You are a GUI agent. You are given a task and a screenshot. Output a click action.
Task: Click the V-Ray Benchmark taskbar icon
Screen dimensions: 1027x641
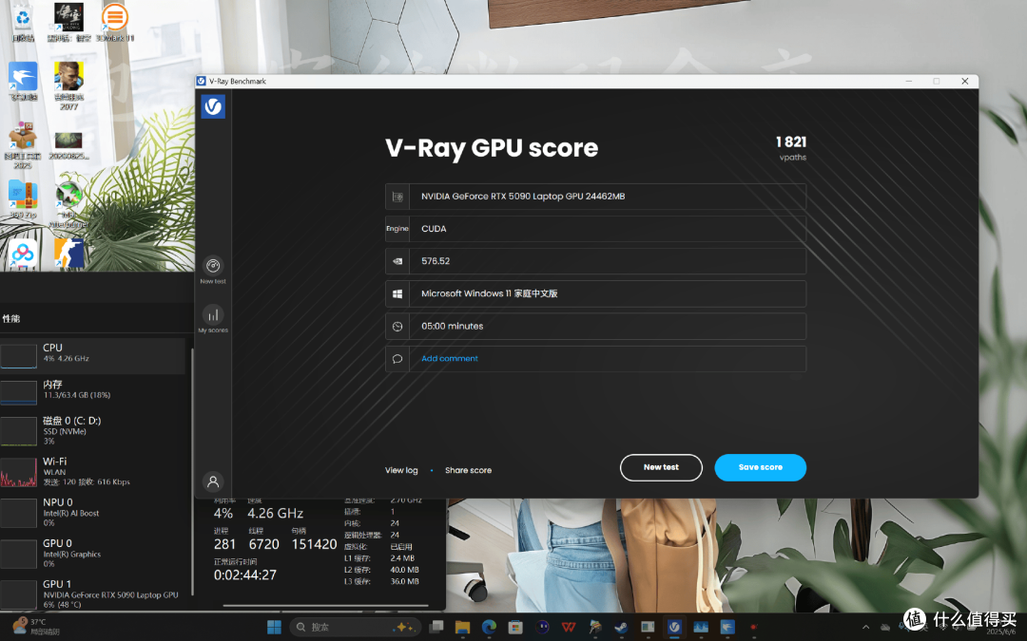(674, 628)
